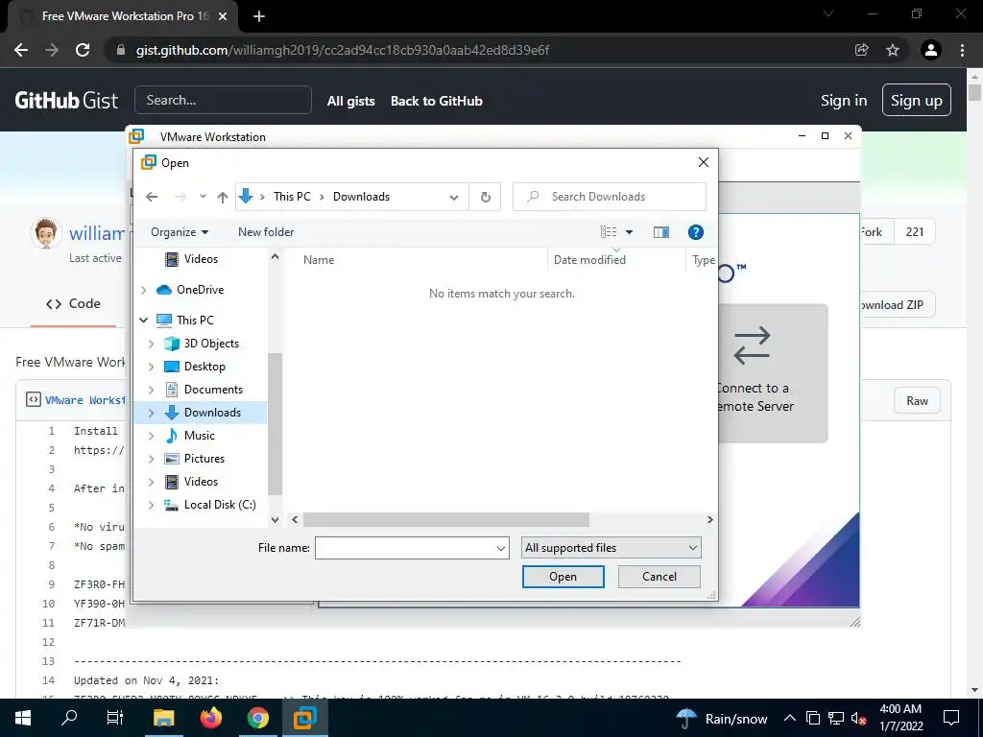
Task: Expand the Local Disk (C:) node
Action: pos(151,505)
